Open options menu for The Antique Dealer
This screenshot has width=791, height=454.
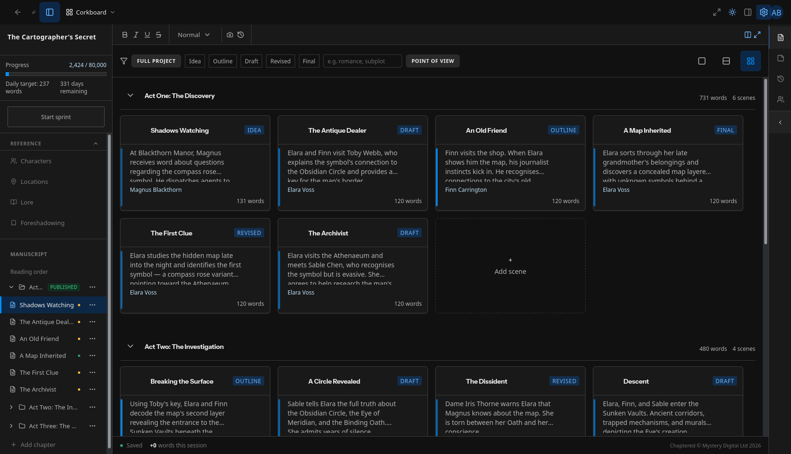[92, 322]
